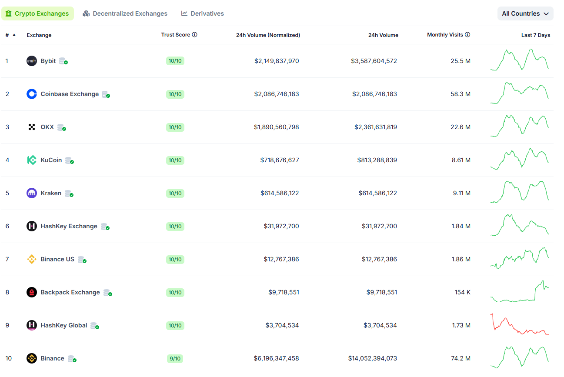The height and width of the screenshot is (377, 564).
Task: Open the KuCoin exchange link
Action: (51, 160)
